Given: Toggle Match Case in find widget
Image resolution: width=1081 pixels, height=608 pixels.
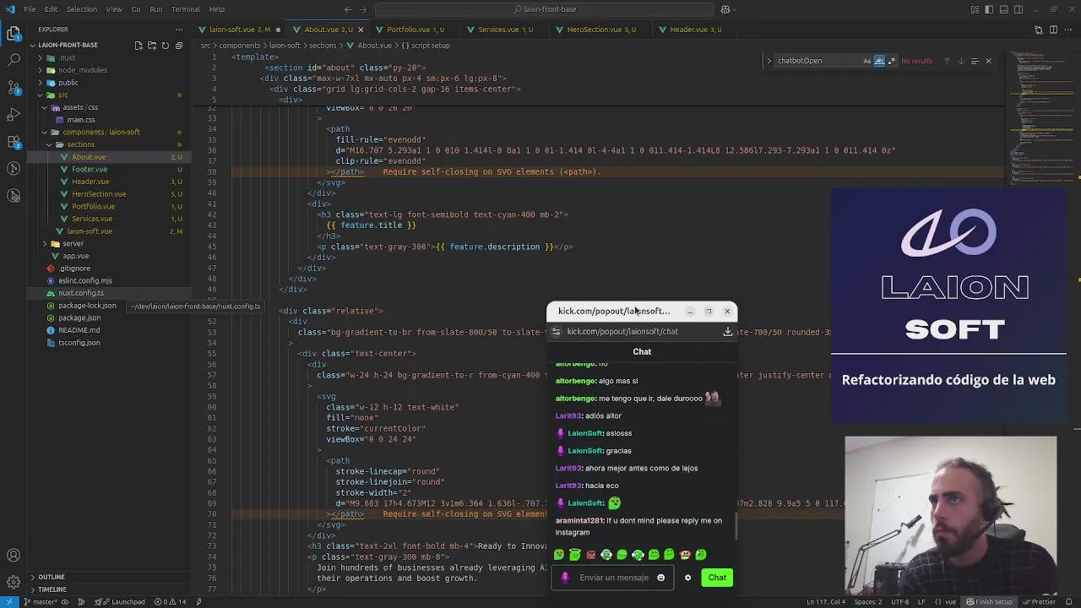Looking at the screenshot, I should [x=867, y=61].
